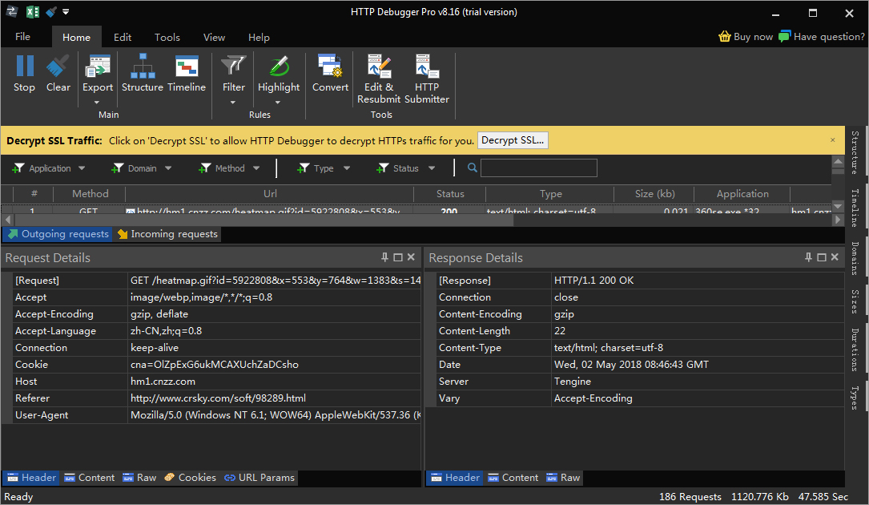
Task: Click the search magnifier icon
Action: pyautogui.click(x=473, y=168)
